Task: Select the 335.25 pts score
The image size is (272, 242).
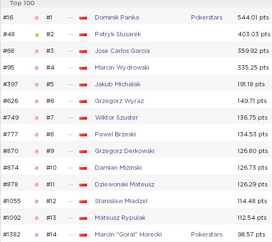Action: (253, 68)
